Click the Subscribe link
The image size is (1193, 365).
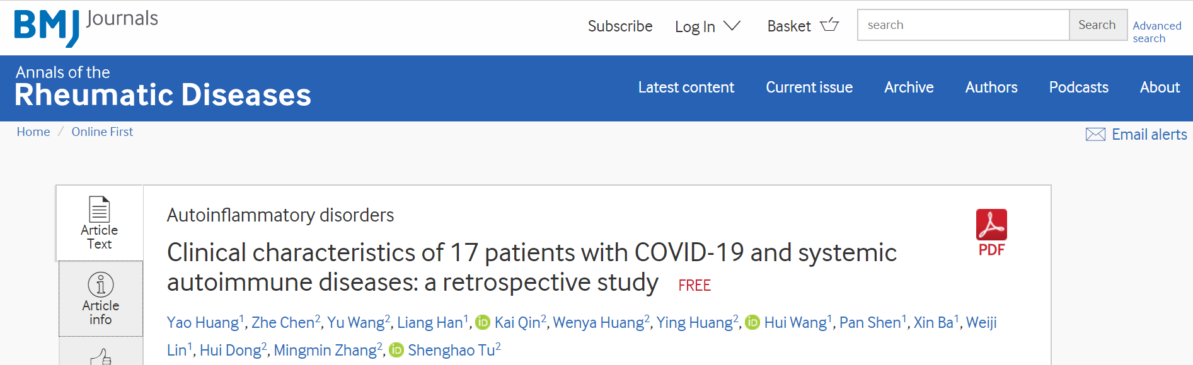[x=620, y=26]
